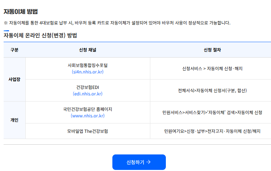Screen dimensions: 271x171
Task: Click the 건강보험EDI channel name
Action: coord(87,87)
